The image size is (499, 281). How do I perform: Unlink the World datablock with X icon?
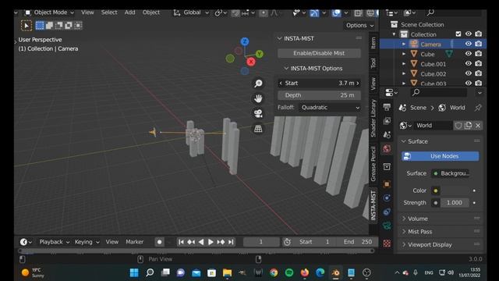point(478,126)
